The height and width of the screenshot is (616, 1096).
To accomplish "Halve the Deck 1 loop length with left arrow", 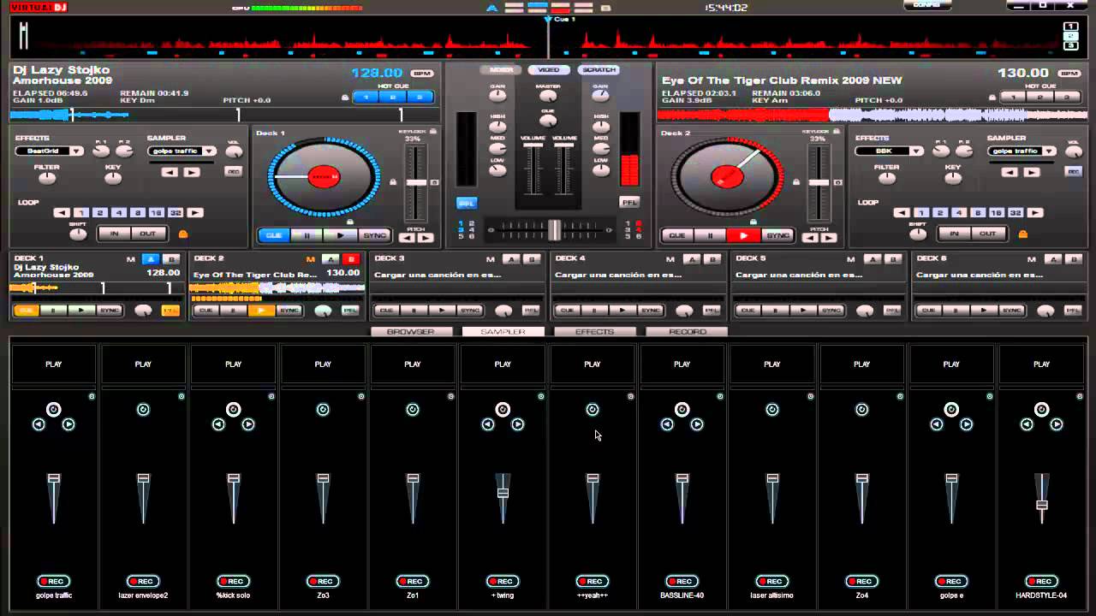I will 63,212.
